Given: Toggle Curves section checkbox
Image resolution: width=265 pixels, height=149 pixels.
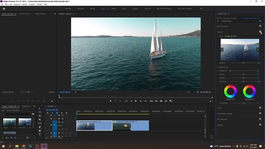Looking at the screenshot, I should pyautogui.click(x=260, y=108).
